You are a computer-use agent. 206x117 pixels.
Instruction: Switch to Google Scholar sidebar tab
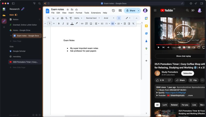point(25,51)
